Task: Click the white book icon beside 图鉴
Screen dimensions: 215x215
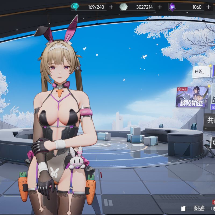Action: coord(183,209)
